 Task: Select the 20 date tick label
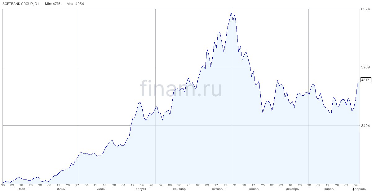click(x=68, y=185)
